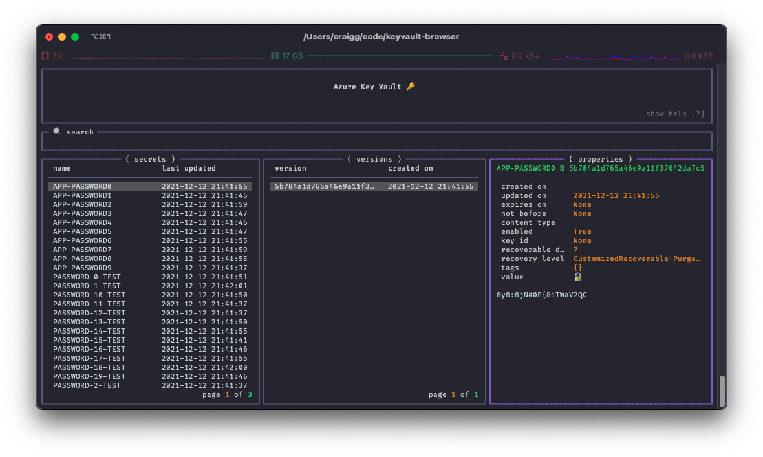The image size is (763, 457).
Task: Select the APP-PASSWORD6 secret
Action: point(151,240)
